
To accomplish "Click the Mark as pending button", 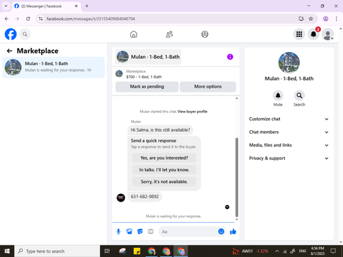I will point(147,86).
